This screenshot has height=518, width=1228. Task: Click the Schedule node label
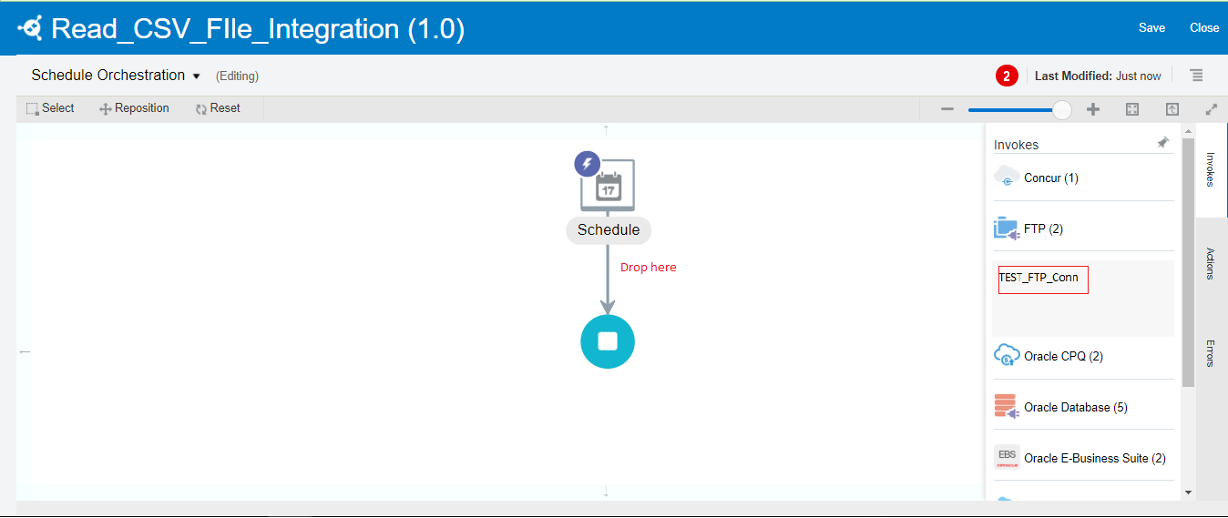point(609,230)
